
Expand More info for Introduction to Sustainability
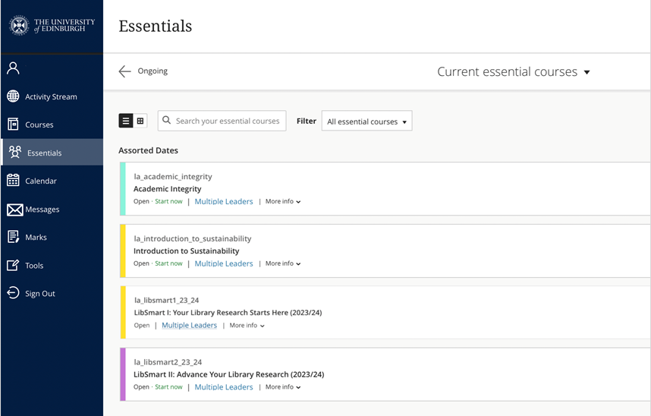pos(283,263)
